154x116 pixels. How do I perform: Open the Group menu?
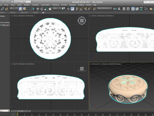[x=6, y=5]
